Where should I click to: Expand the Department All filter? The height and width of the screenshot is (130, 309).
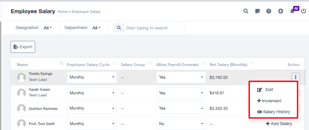(x=96, y=28)
